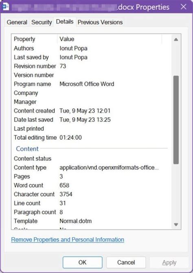Click the Version number property row

[91, 75]
